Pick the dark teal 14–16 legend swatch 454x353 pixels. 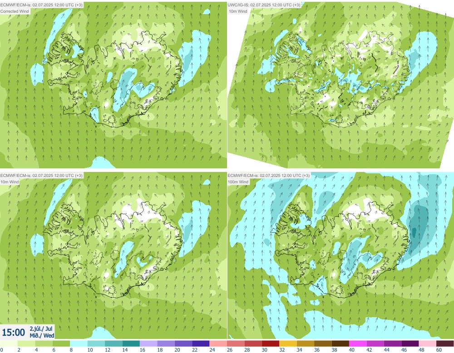click(131, 343)
